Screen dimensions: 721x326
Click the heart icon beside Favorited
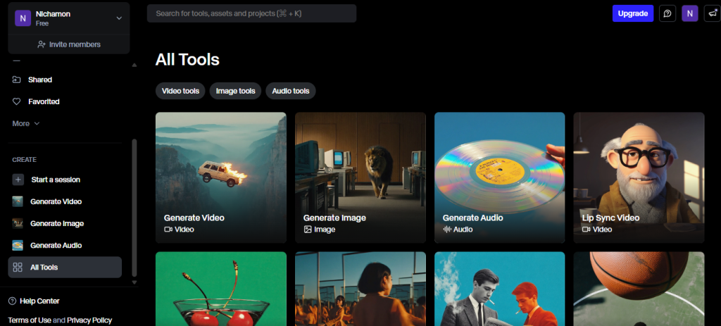coord(17,101)
